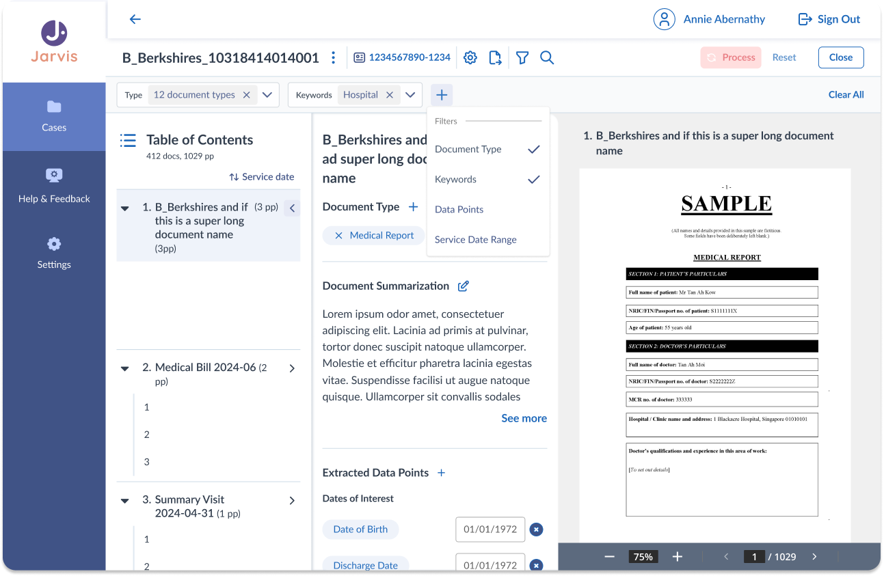
Task: Click the add filter plus button
Action: click(x=442, y=95)
